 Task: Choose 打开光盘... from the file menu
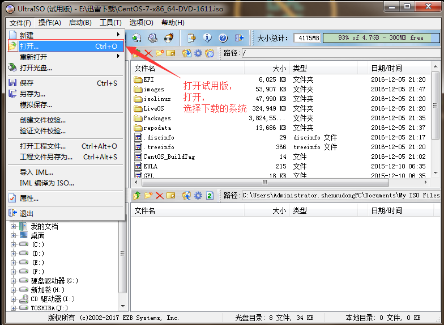click(x=66, y=68)
